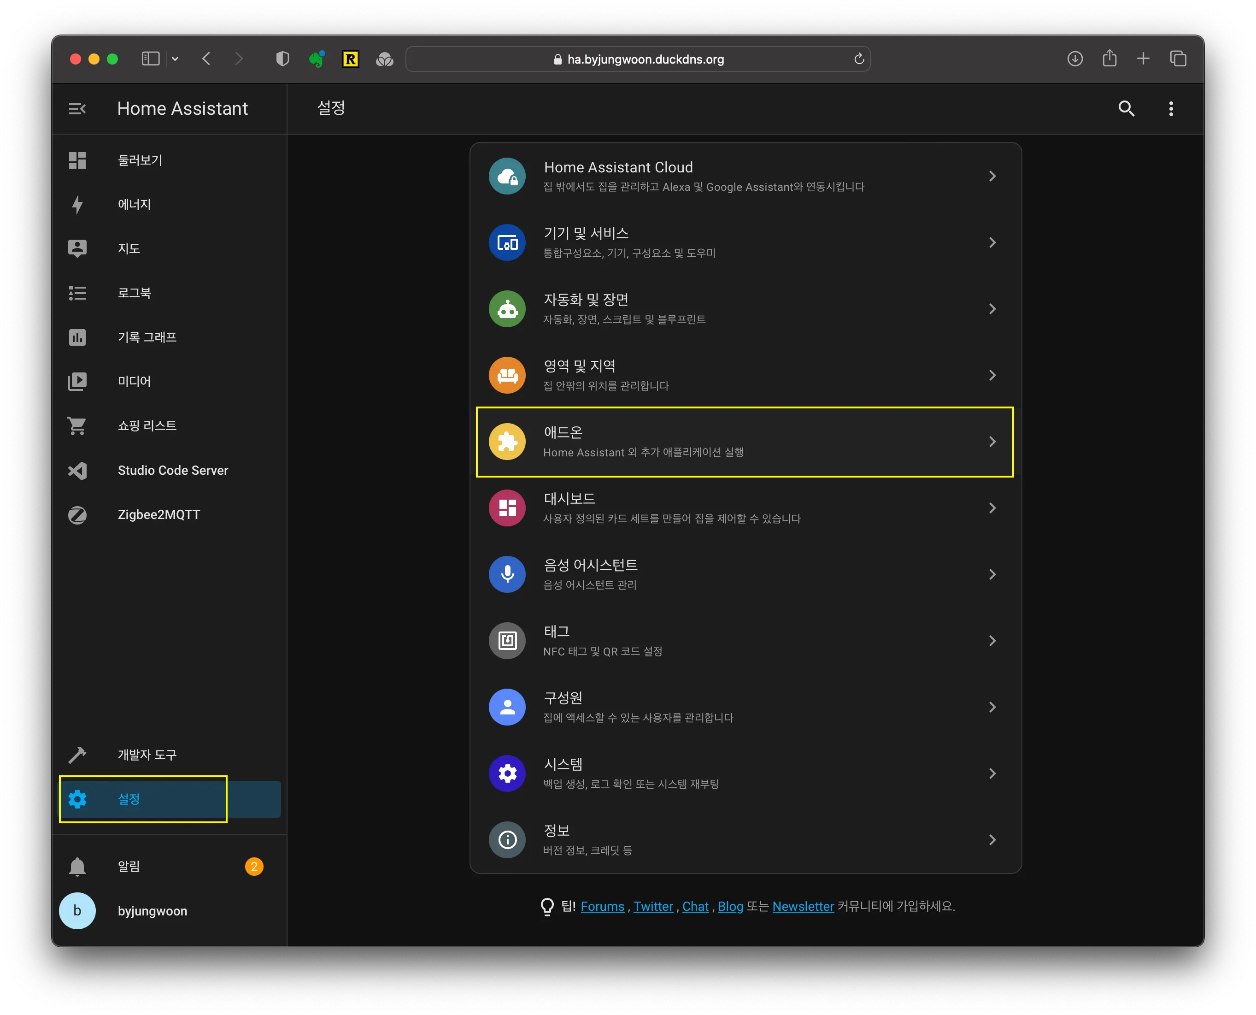Click the devices and services icon (기기 및 서비스)
Image resolution: width=1256 pixels, height=1015 pixels.
pos(507,242)
